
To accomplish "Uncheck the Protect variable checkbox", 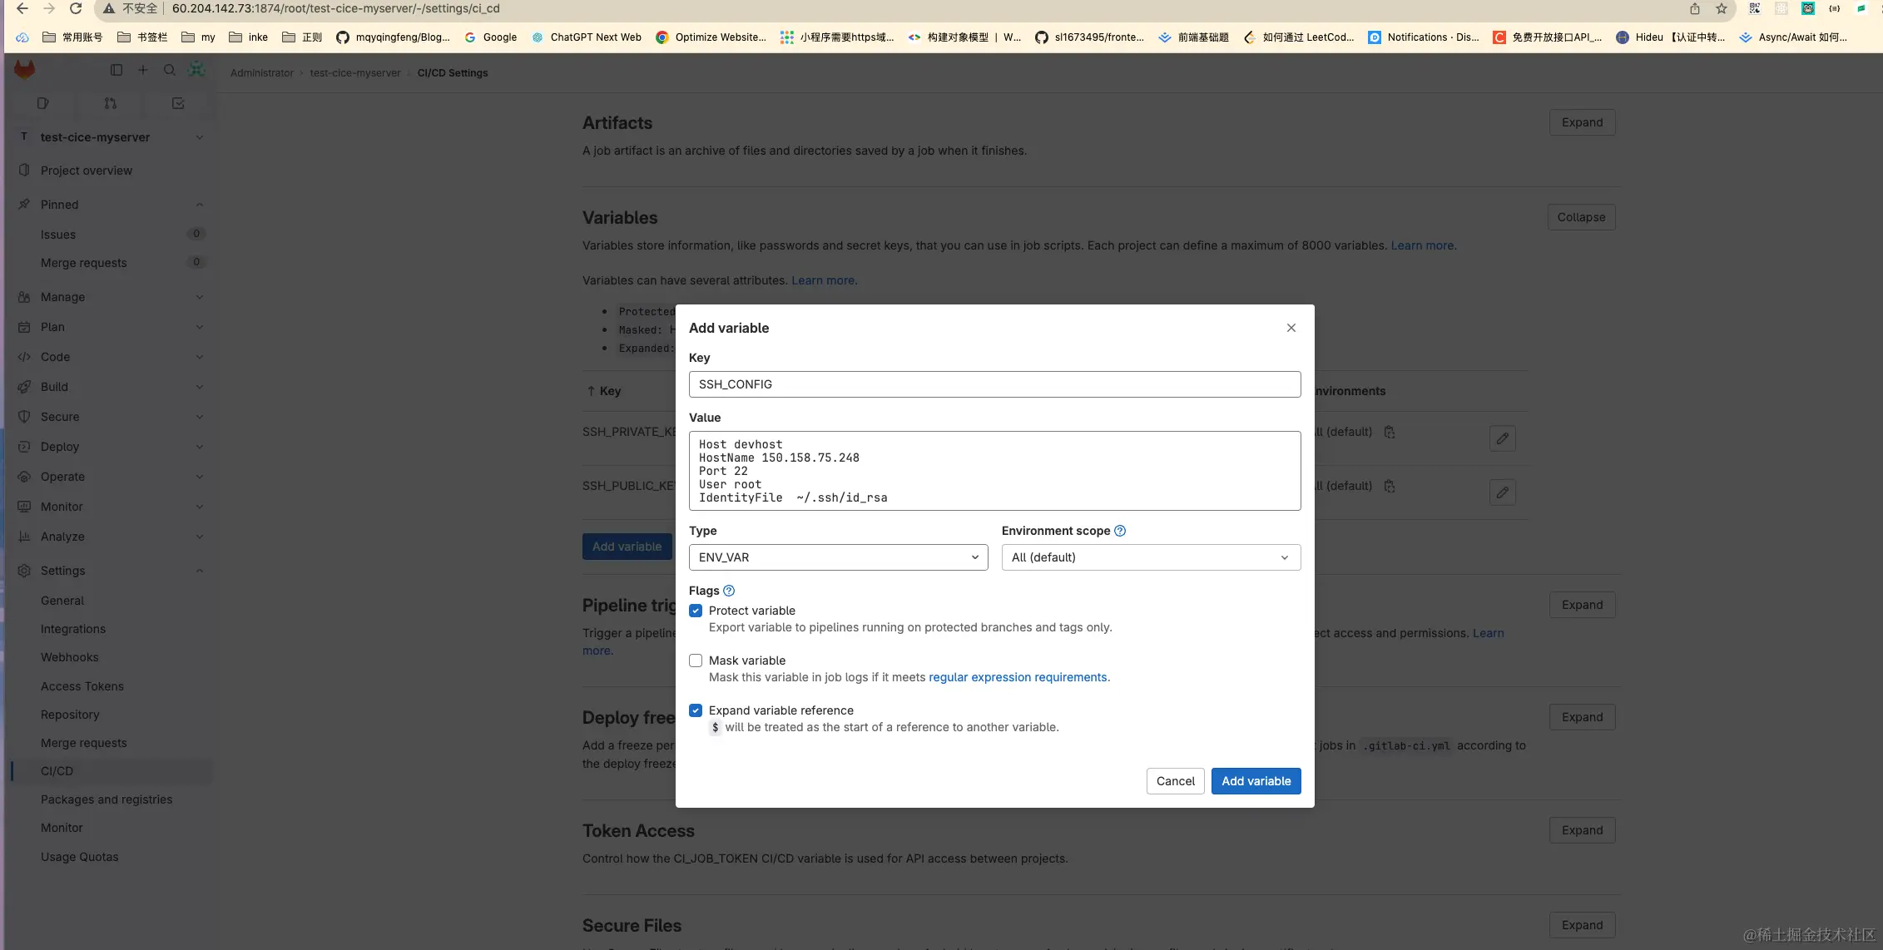I will tap(696, 611).
